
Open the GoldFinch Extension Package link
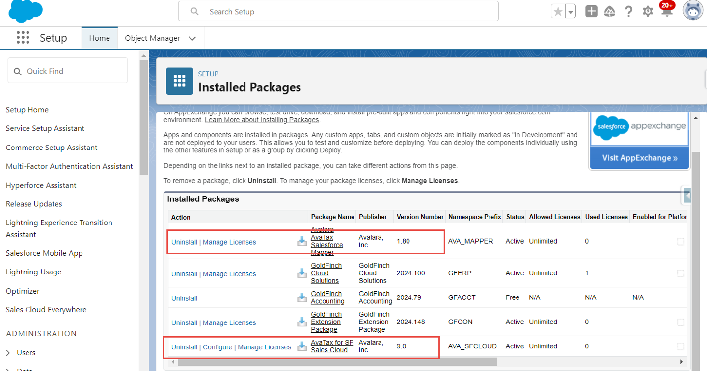tap(326, 322)
